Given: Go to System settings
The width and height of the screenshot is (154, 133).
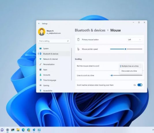Looking at the screenshot, I should (54, 49).
